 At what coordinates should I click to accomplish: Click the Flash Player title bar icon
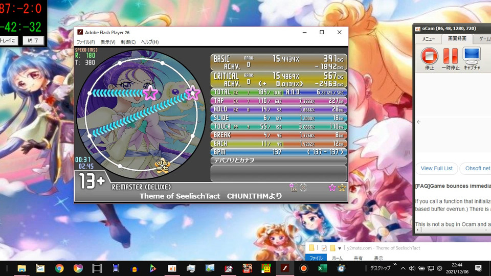point(80,32)
